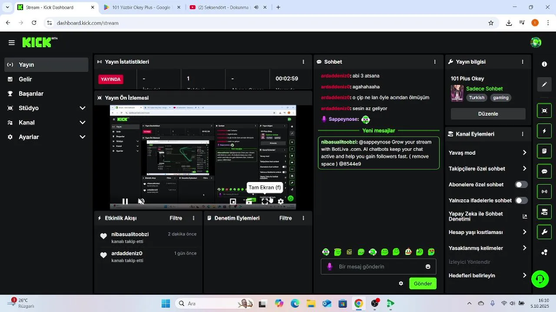
Task: Open the Kanal Eylemleri panel three-dot menu
Action: (523, 134)
